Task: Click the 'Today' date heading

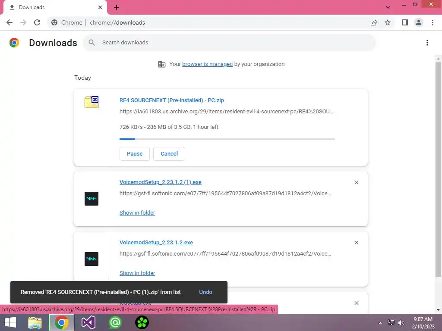Action: pyautogui.click(x=82, y=78)
